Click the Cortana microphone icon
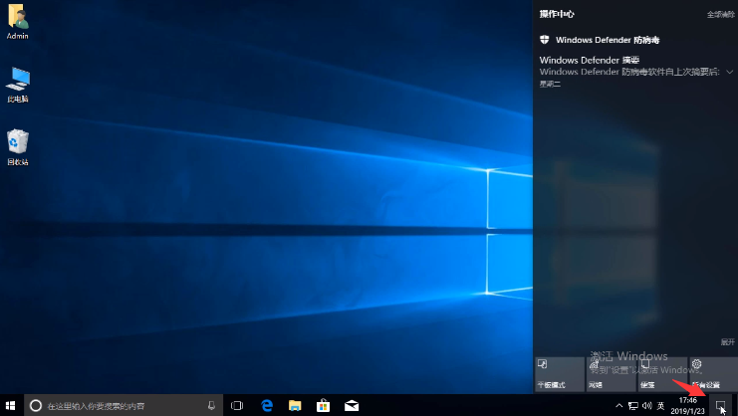The image size is (738, 416). coord(211,405)
